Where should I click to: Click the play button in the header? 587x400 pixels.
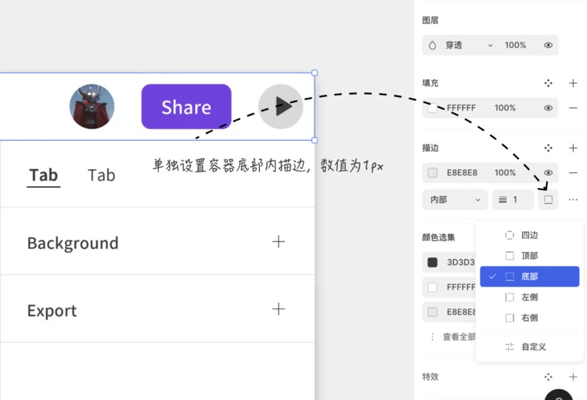pos(281,106)
